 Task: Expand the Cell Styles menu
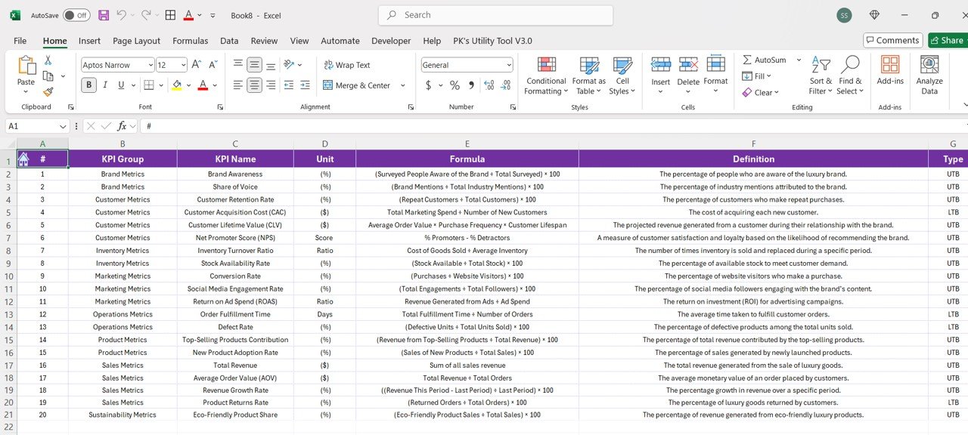[622, 76]
